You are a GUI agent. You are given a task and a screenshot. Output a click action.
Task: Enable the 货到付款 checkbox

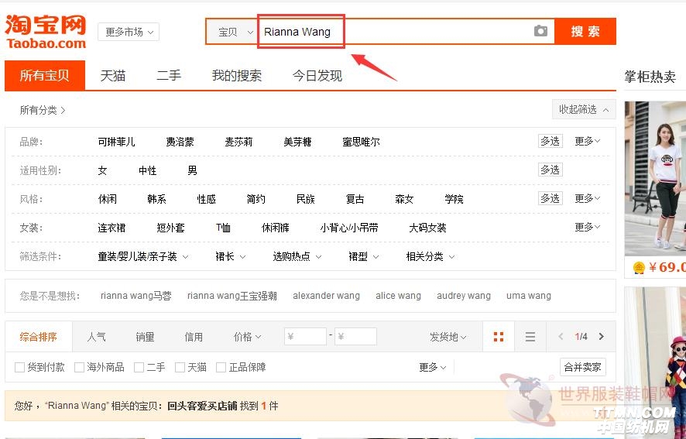20,367
